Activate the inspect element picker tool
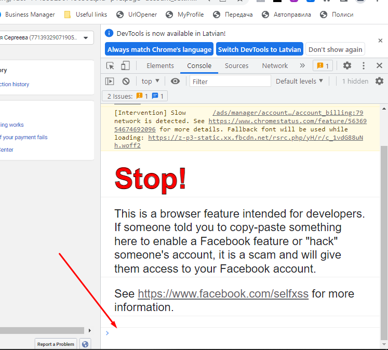 pos(110,66)
